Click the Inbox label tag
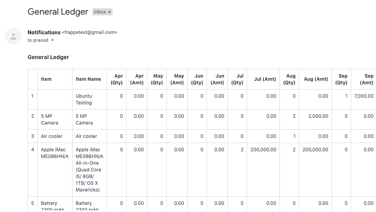Image resolution: width=376 pixels, height=212 pixels. coord(100,12)
